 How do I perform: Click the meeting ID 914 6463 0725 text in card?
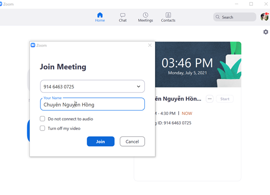(177, 123)
